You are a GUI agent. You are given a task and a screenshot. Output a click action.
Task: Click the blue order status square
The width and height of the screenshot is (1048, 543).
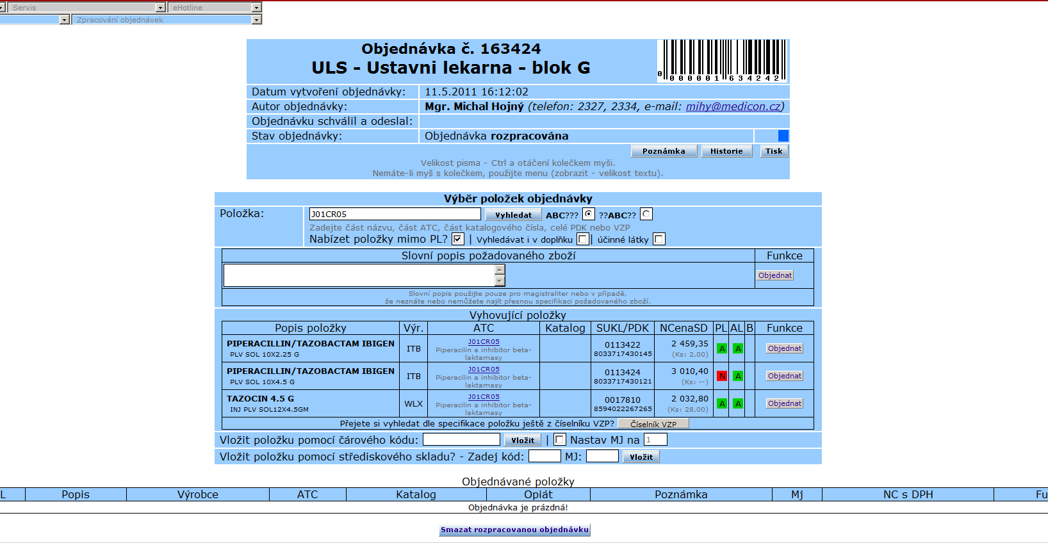[x=783, y=136]
